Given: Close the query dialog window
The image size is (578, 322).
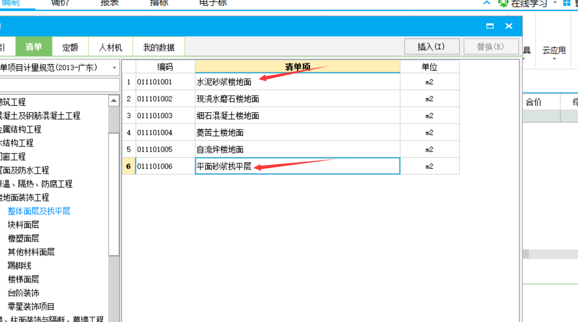Looking at the screenshot, I should coord(509,26).
